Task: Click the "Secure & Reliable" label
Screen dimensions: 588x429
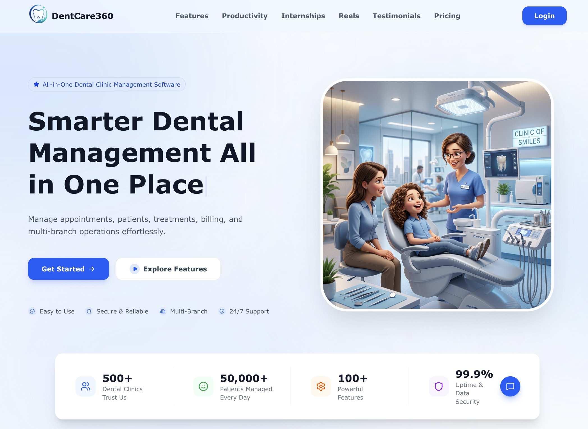Action: click(x=122, y=311)
